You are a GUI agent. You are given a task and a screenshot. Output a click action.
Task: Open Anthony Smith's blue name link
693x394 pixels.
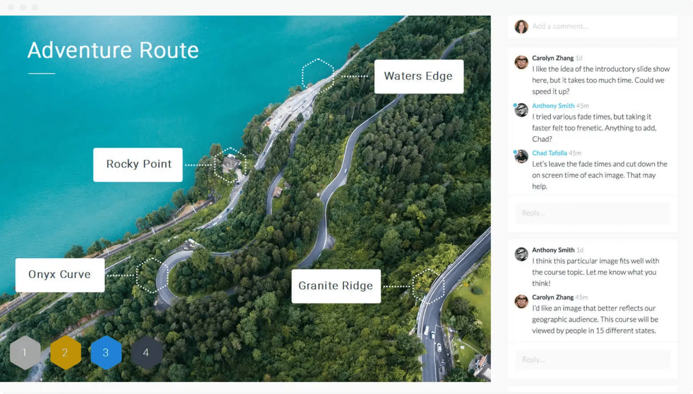[553, 106]
